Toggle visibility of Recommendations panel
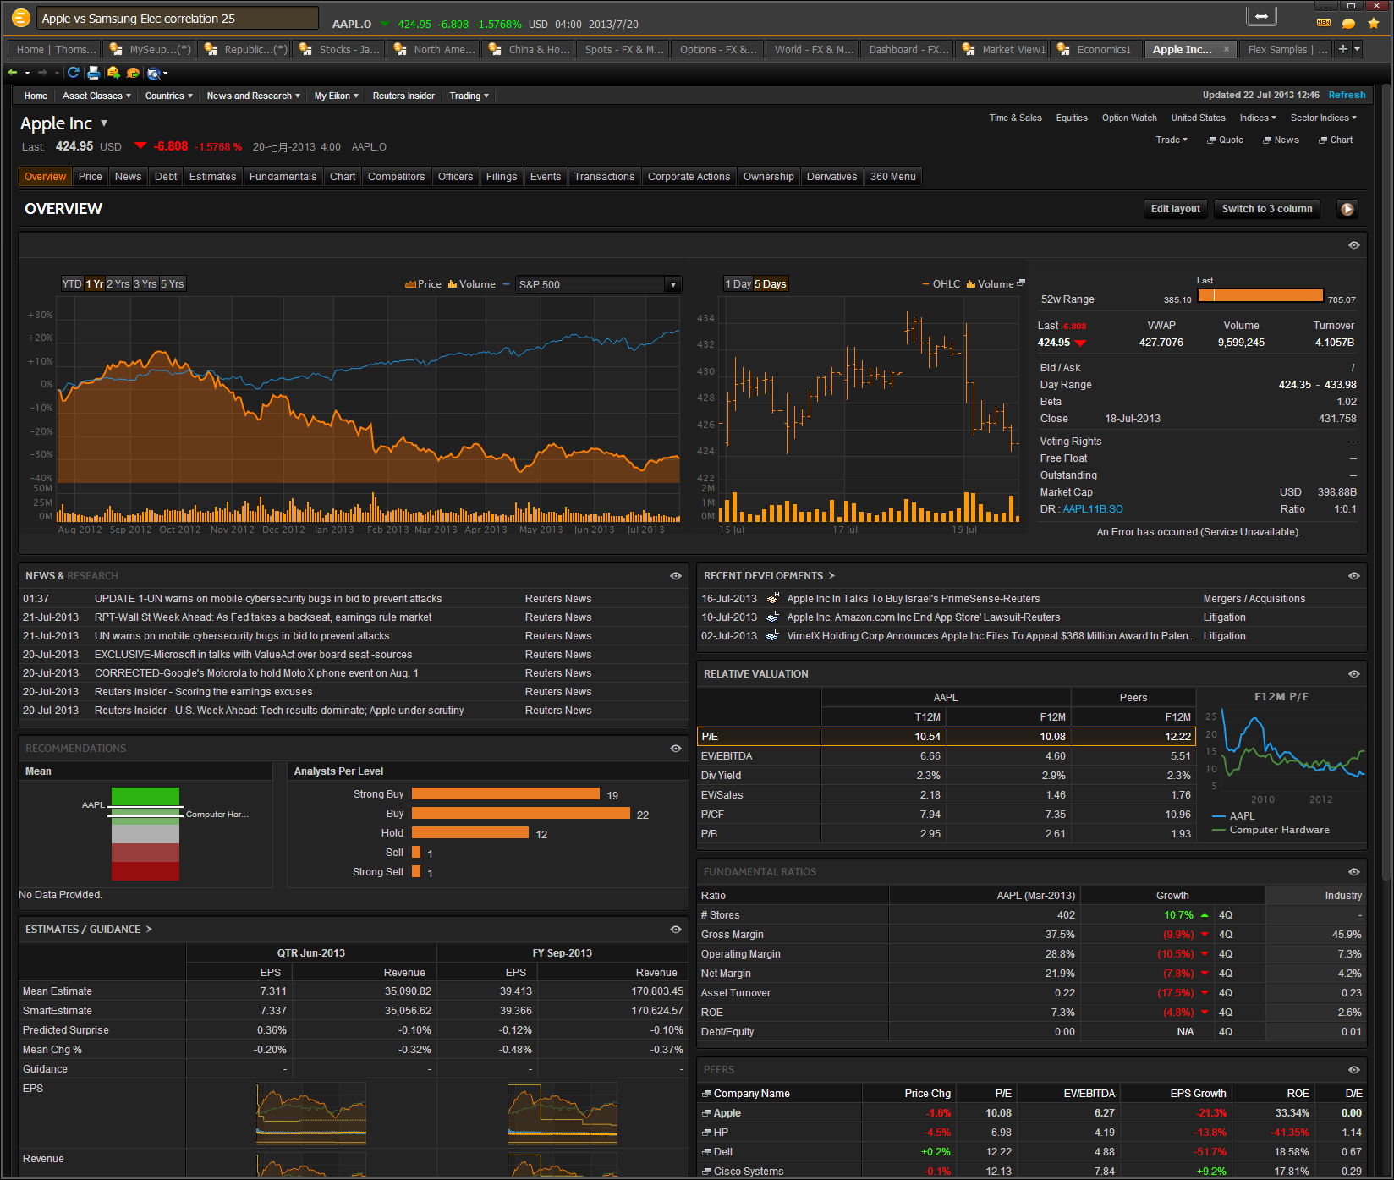The width and height of the screenshot is (1394, 1180). (676, 749)
